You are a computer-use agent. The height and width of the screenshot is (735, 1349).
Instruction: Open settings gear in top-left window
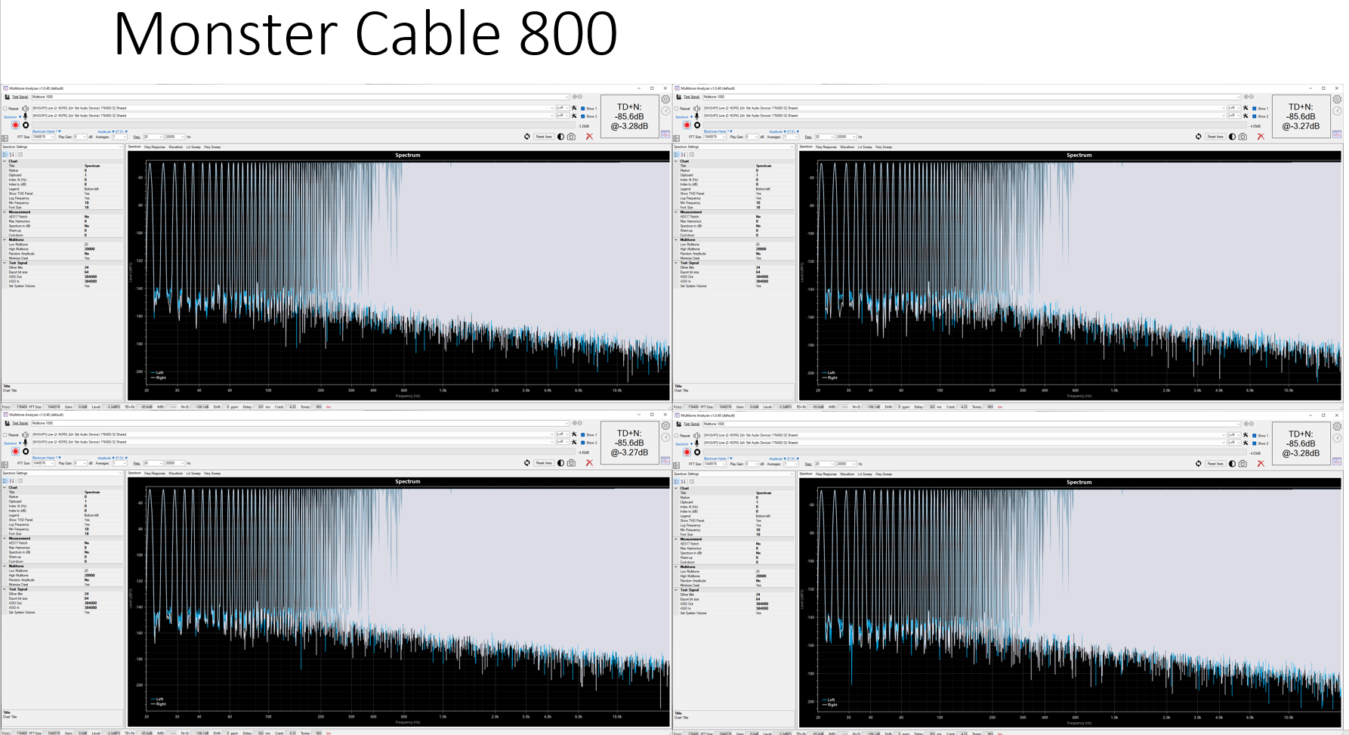coord(665,99)
